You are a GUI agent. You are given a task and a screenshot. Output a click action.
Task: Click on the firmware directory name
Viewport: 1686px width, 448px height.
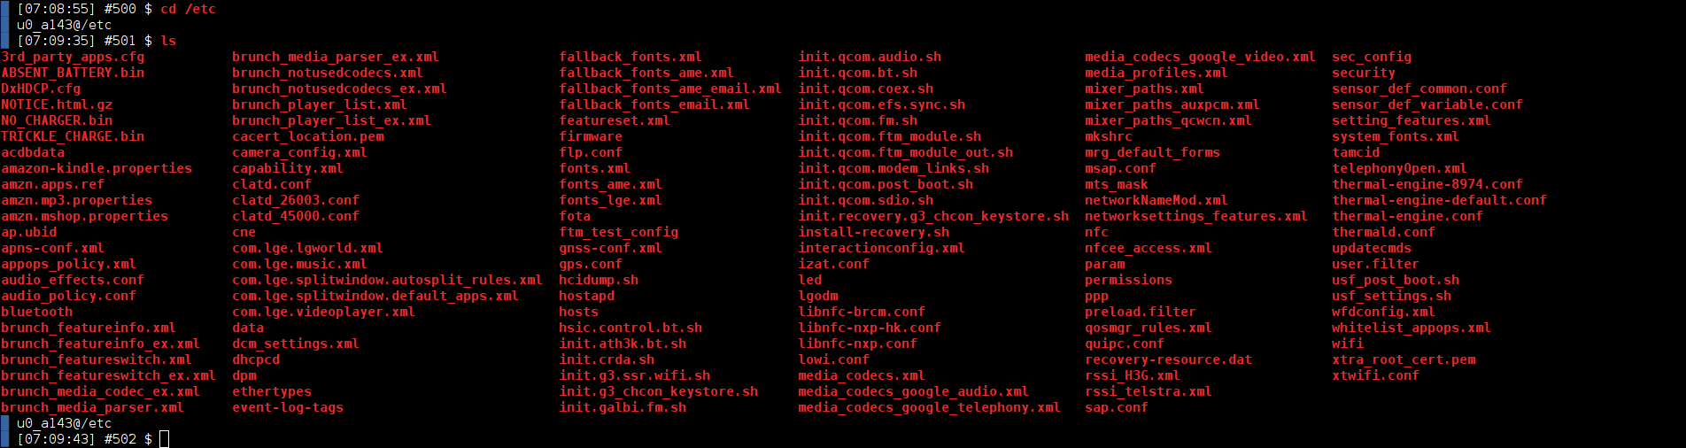coord(591,136)
